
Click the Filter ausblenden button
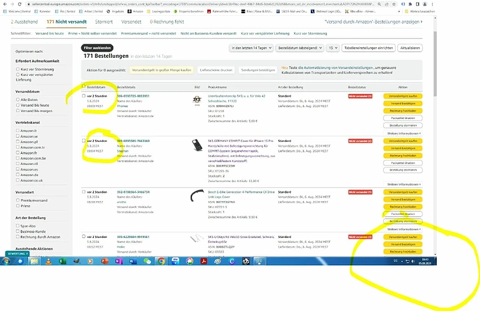click(x=97, y=48)
